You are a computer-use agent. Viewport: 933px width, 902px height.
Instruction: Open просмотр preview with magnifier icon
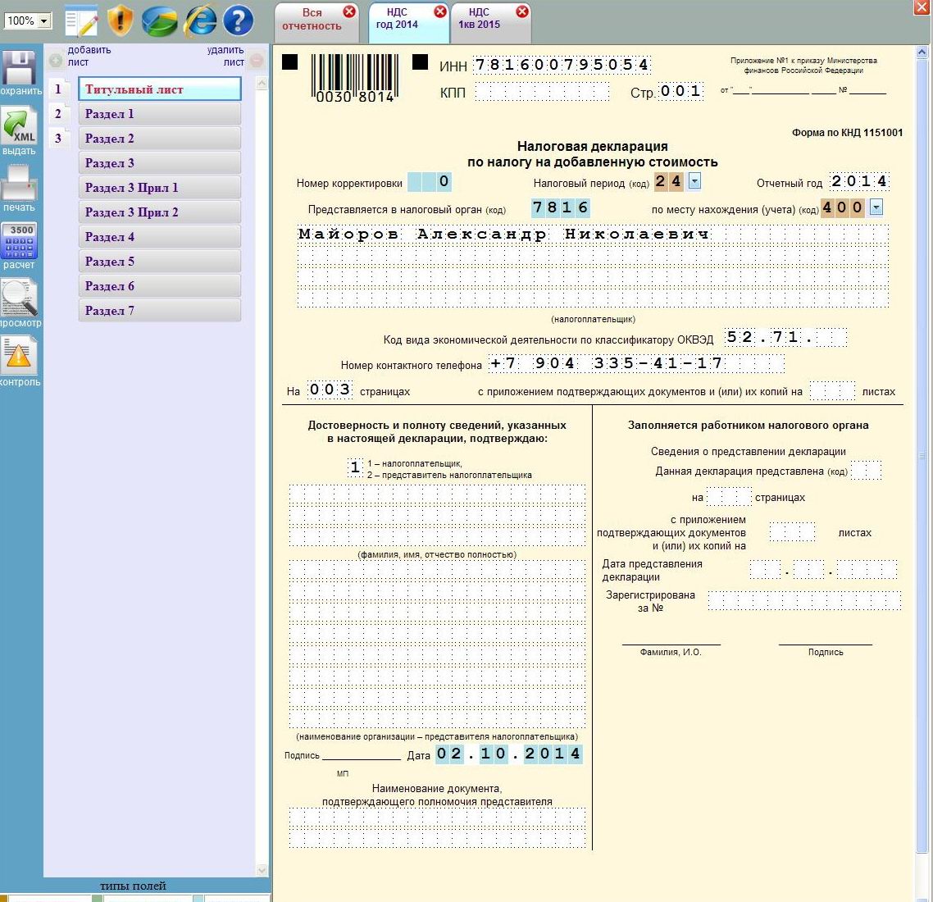[x=19, y=298]
